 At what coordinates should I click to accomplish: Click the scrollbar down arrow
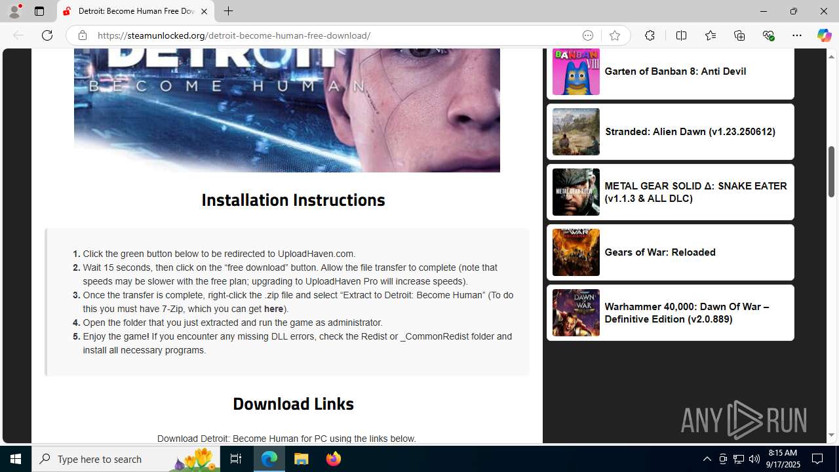[x=831, y=435]
